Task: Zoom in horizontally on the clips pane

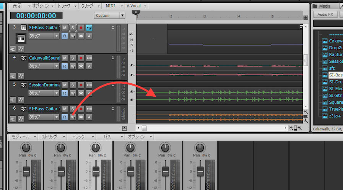Action: click(300, 128)
